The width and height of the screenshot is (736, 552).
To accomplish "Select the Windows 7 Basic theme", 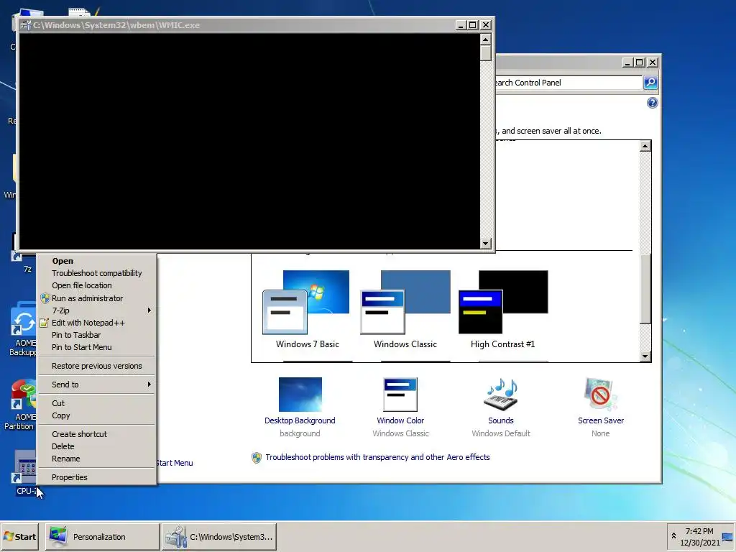I will 307,309.
